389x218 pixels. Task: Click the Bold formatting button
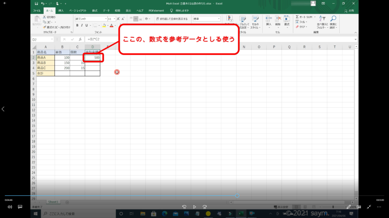(x=77, y=25)
